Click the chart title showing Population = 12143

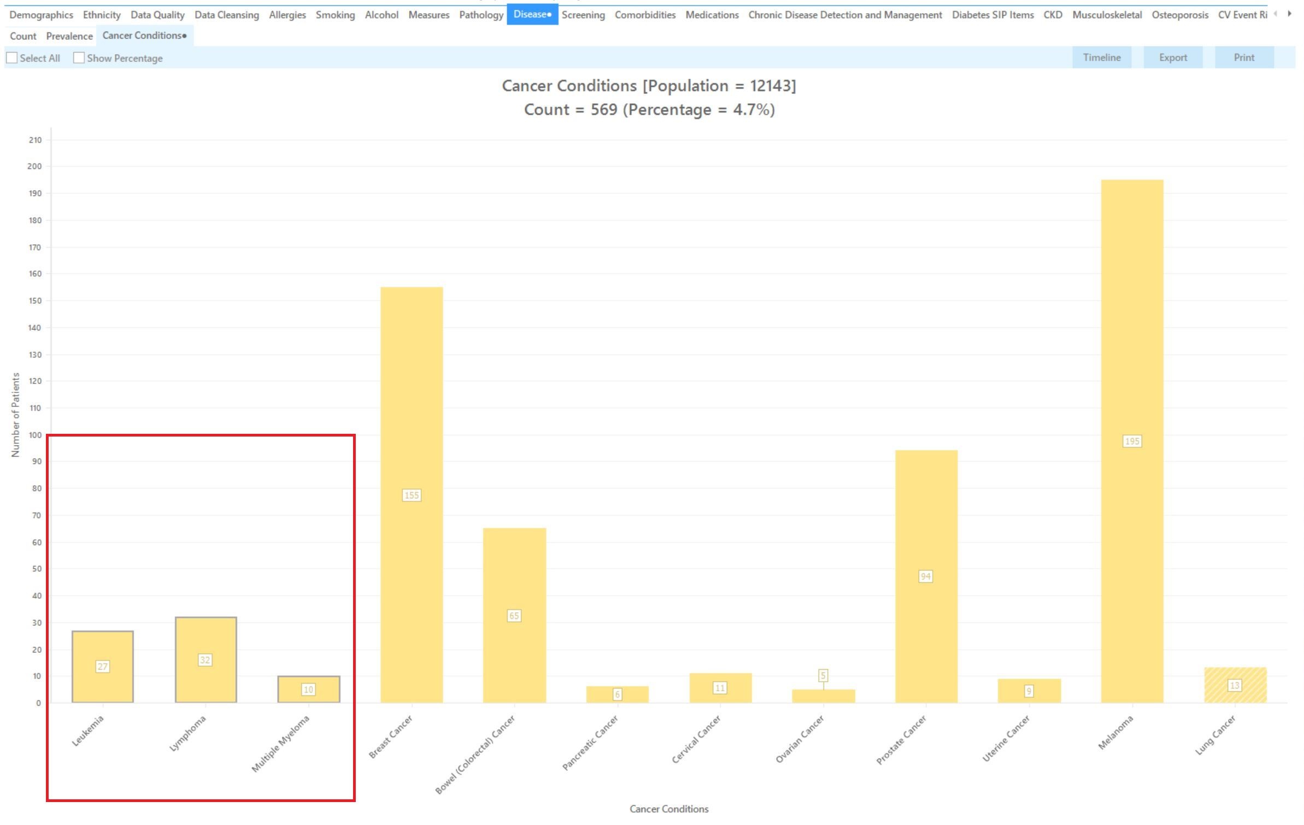pyautogui.click(x=649, y=86)
